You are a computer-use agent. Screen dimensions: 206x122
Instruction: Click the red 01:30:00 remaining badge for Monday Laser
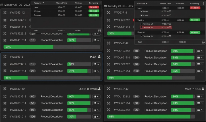point(93,7)
